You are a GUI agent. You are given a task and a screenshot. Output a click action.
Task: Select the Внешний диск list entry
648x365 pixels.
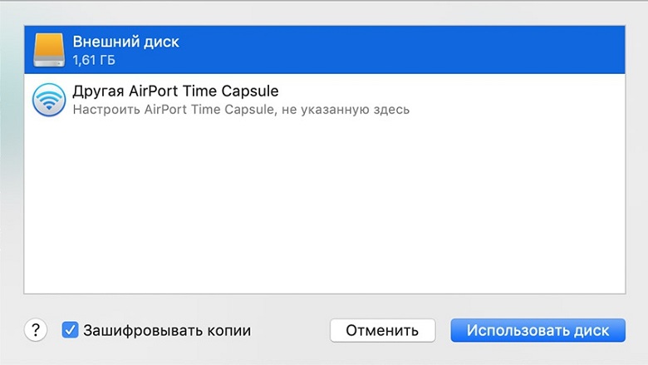tap(324, 50)
